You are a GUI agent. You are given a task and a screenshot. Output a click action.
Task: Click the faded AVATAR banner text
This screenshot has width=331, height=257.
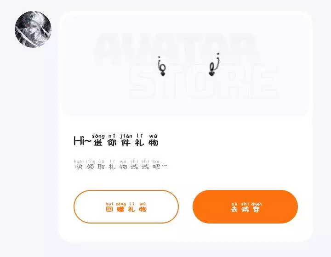[176, 49]
